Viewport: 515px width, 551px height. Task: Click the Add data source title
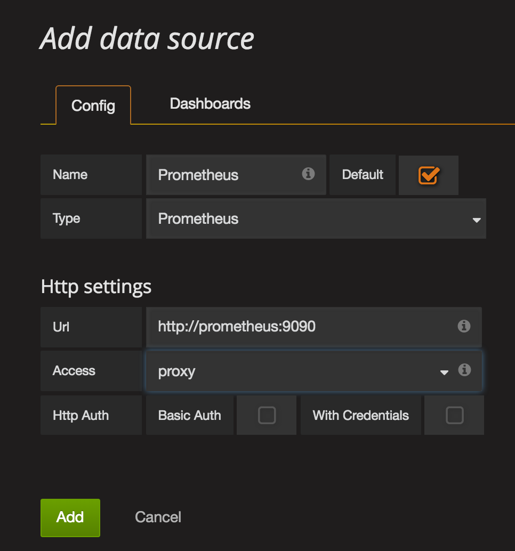[147, 38]
